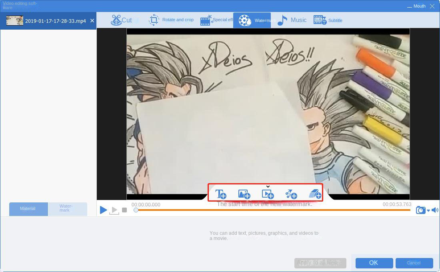
Task: Select the remove watermark eraser tool
Action: coord(315,194)
